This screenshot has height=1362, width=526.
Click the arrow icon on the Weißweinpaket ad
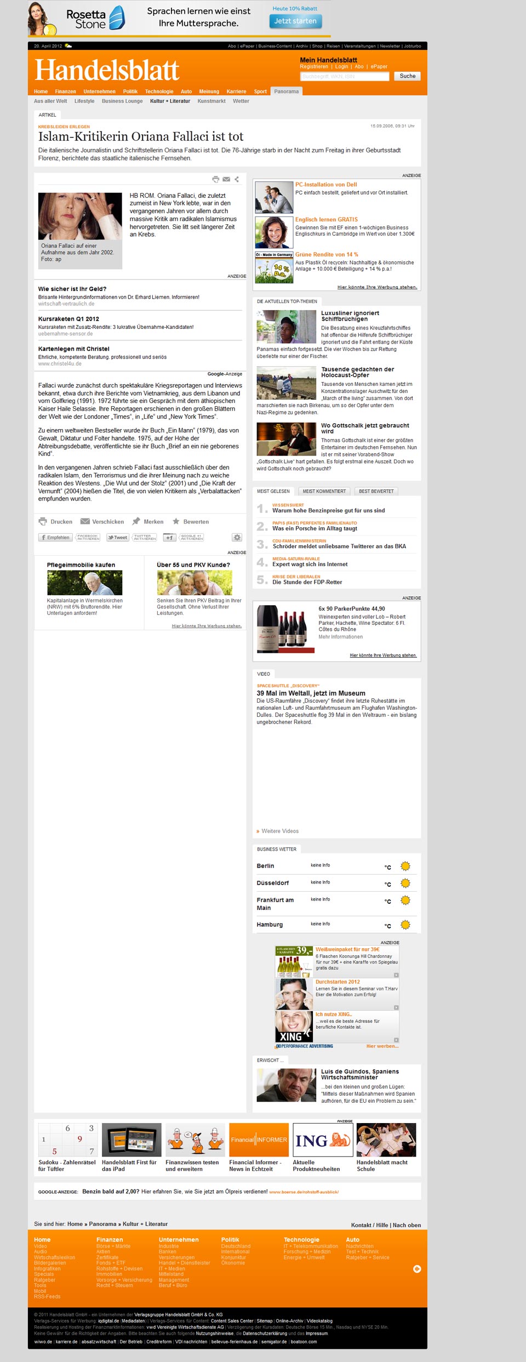pyautogui.click(x=396, y=975)
